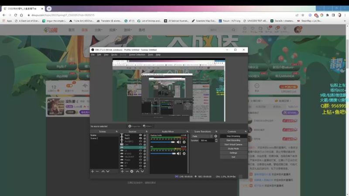349x196 pixels.
Task: Toggle visibility of LA source
Action: pyautogui.click(x=140, y=151)
